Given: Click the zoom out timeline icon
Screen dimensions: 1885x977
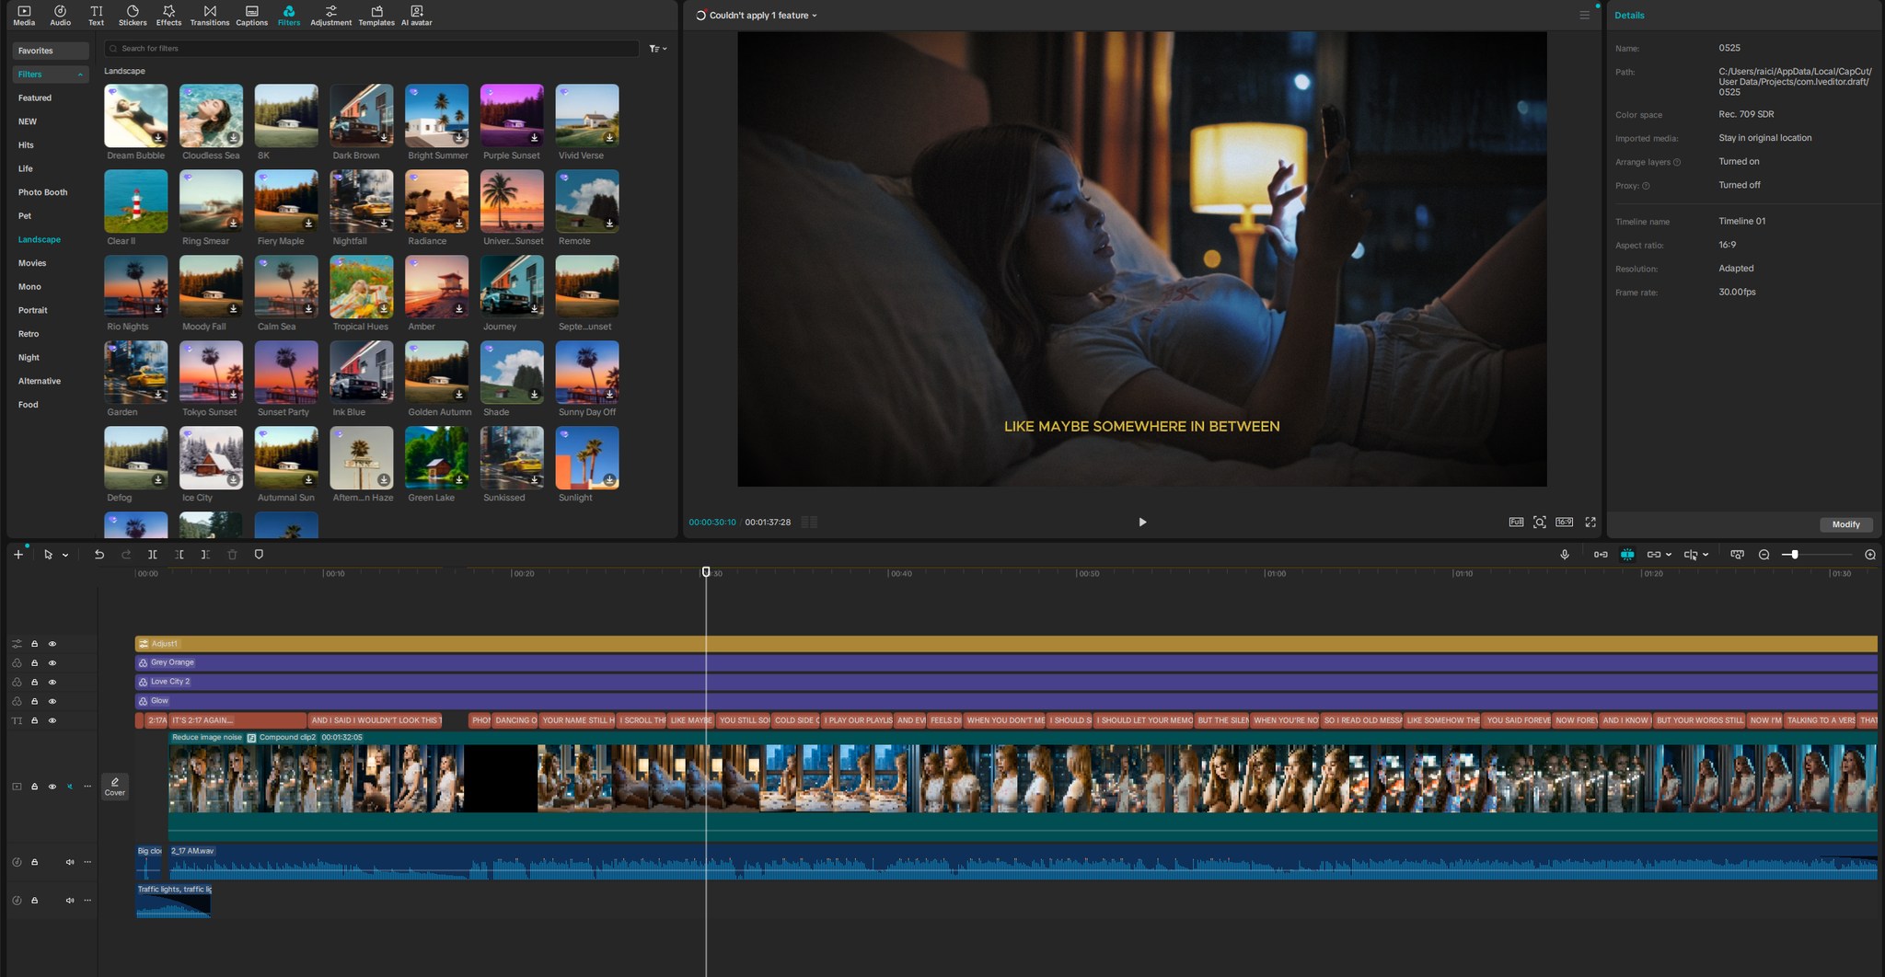Looking at the screenshot, I should pos(1764,555).
